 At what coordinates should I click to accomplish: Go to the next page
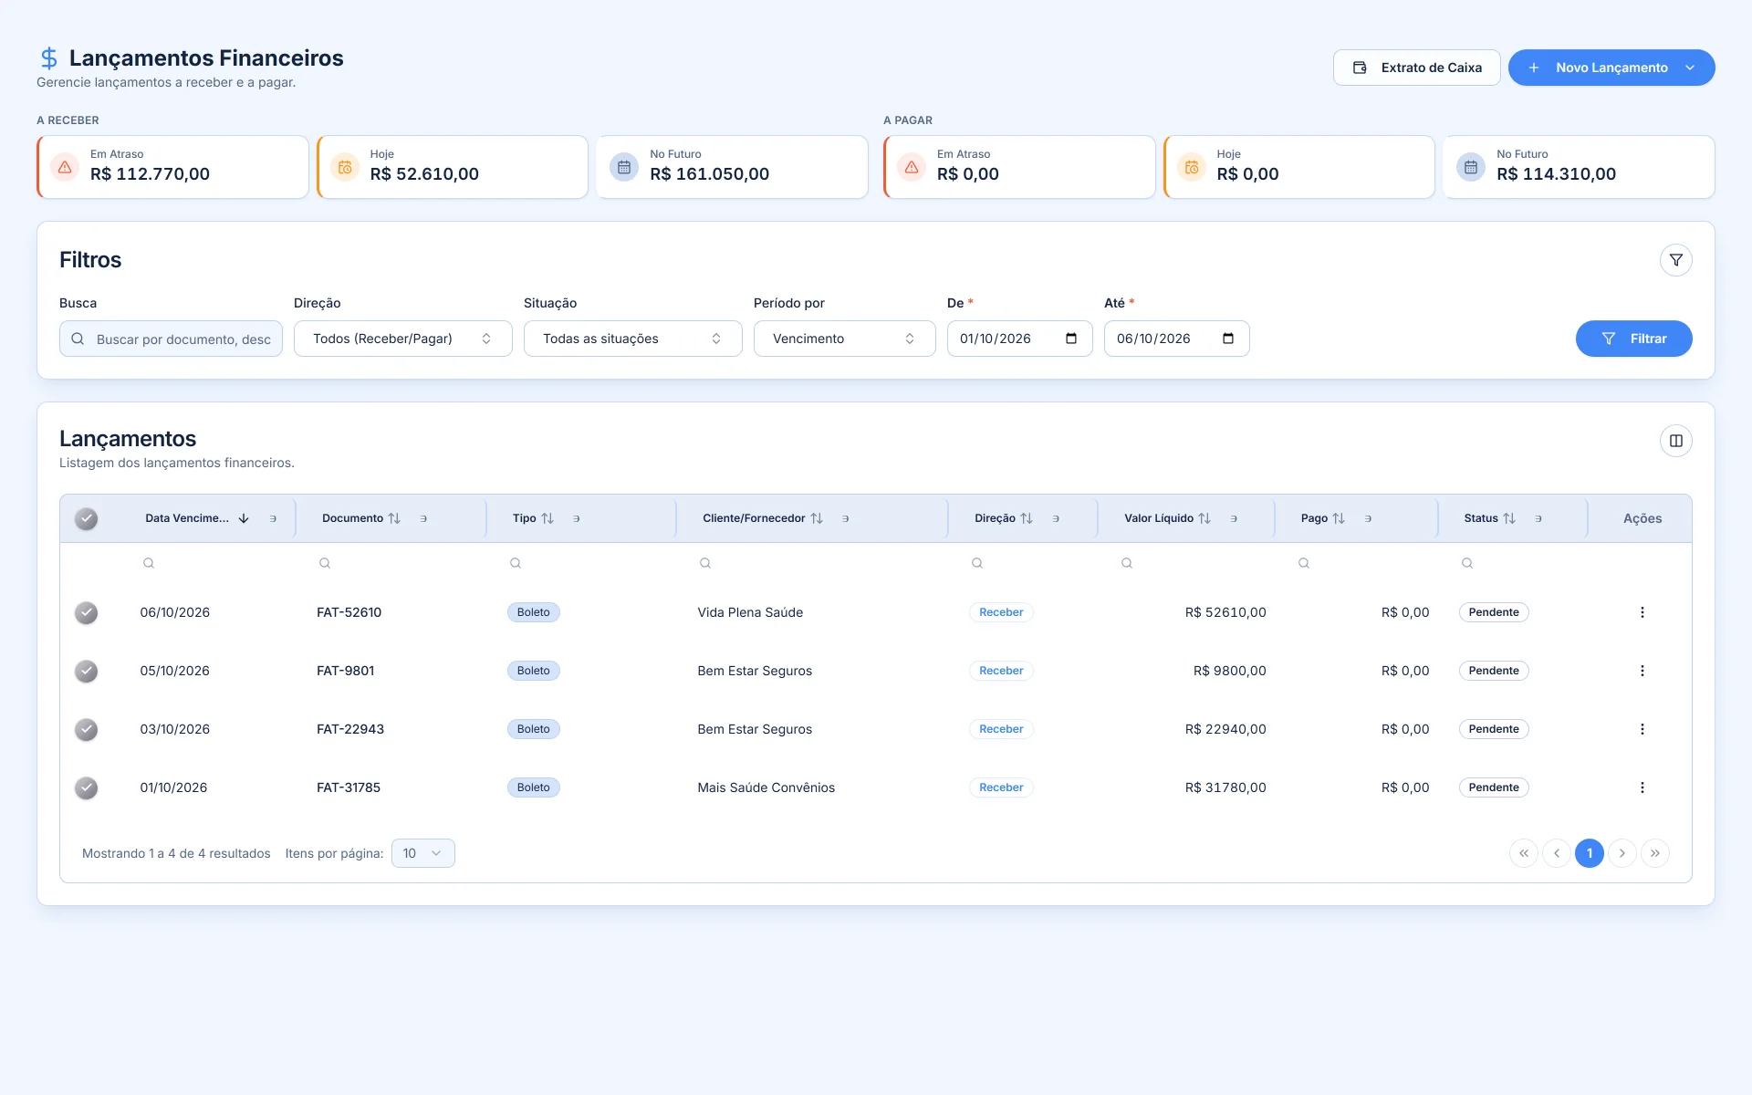click(x=1622, y=853)
